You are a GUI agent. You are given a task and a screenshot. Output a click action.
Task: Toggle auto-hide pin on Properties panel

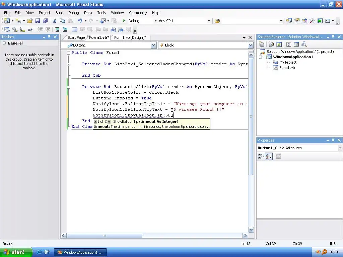[x=333, y=140]
